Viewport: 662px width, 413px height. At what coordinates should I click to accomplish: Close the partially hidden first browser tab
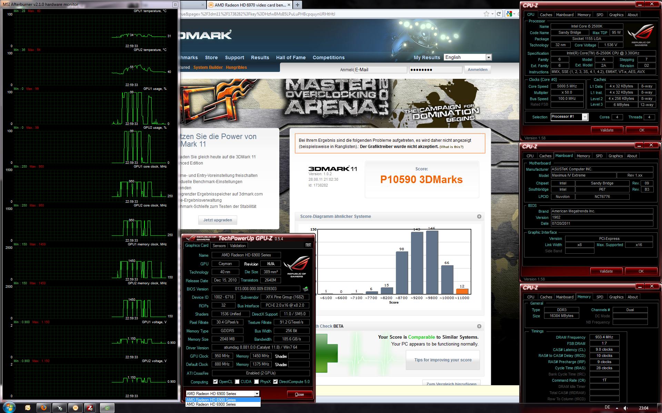click(202, 5)
